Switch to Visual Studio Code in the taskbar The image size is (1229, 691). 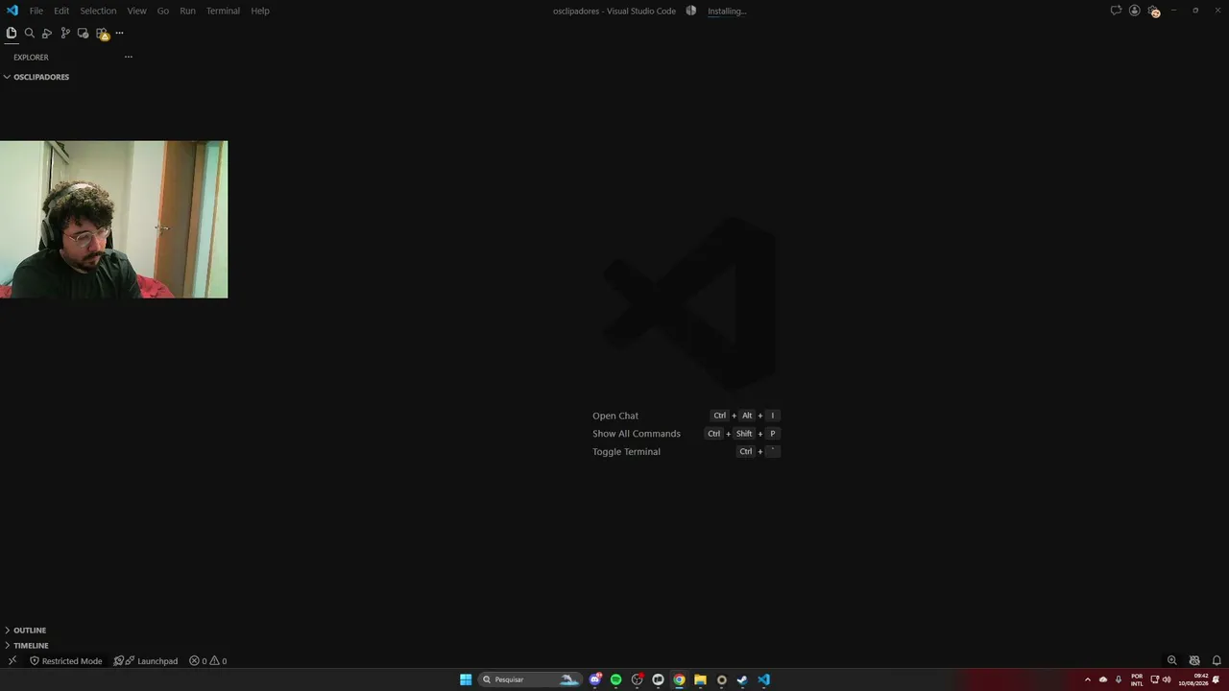click(763, 679)
